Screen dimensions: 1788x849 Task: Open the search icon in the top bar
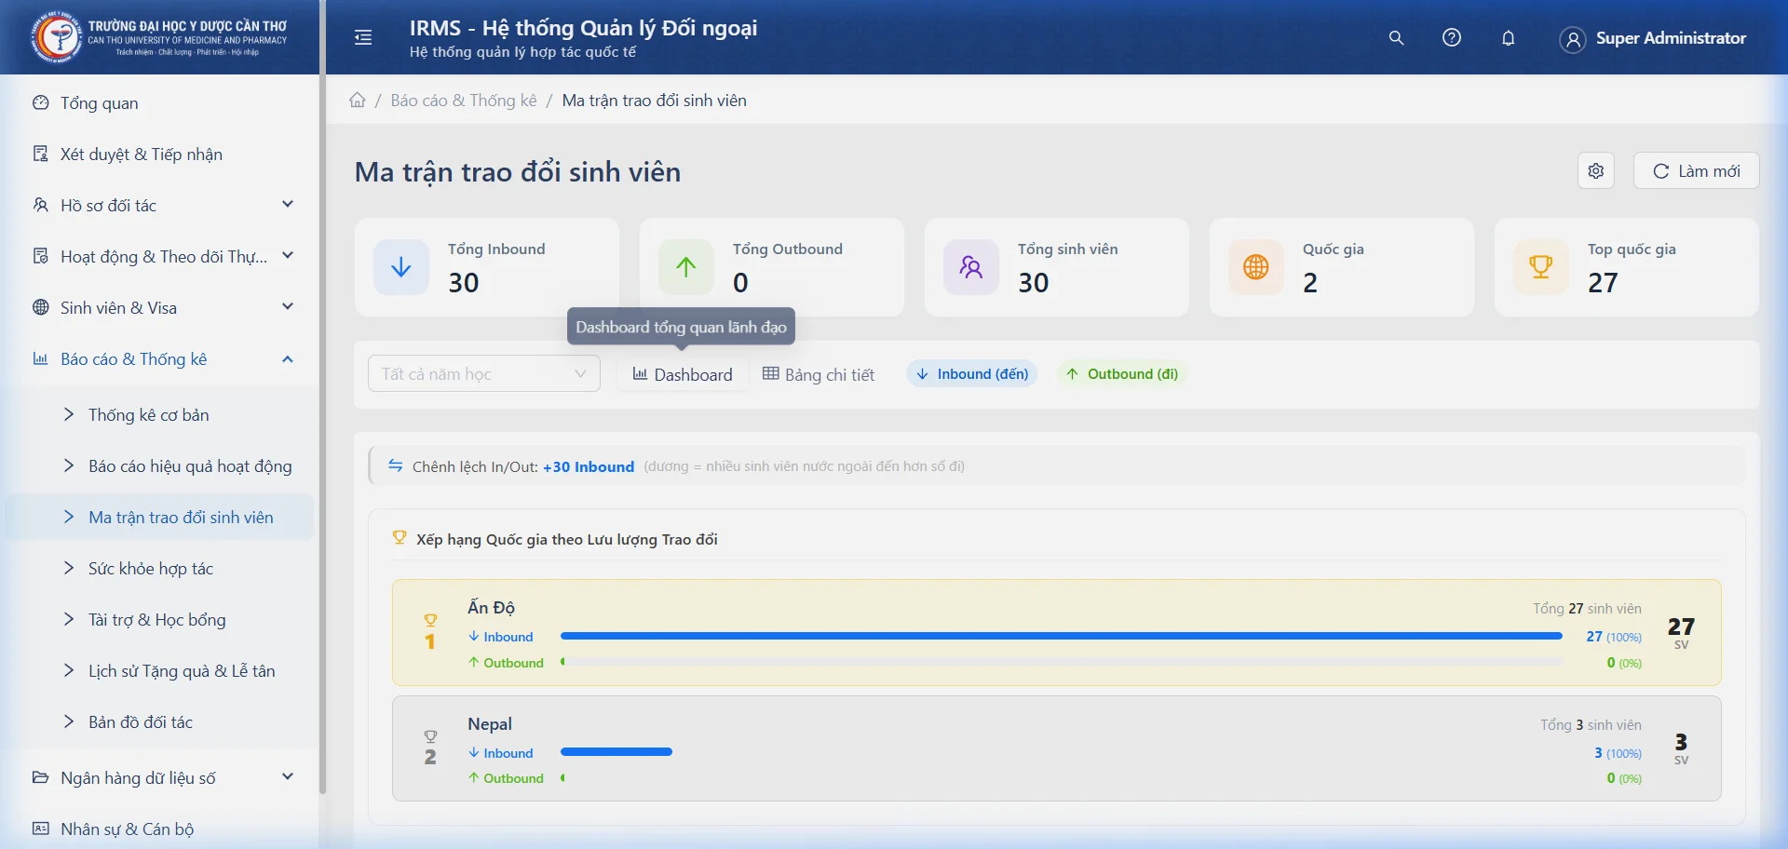tap(1395, 37)
